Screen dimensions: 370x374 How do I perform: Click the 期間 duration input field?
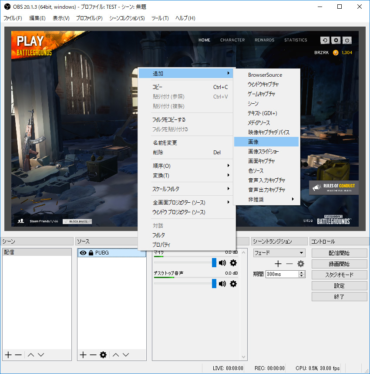pyautogui.click(x=282, y=274)
